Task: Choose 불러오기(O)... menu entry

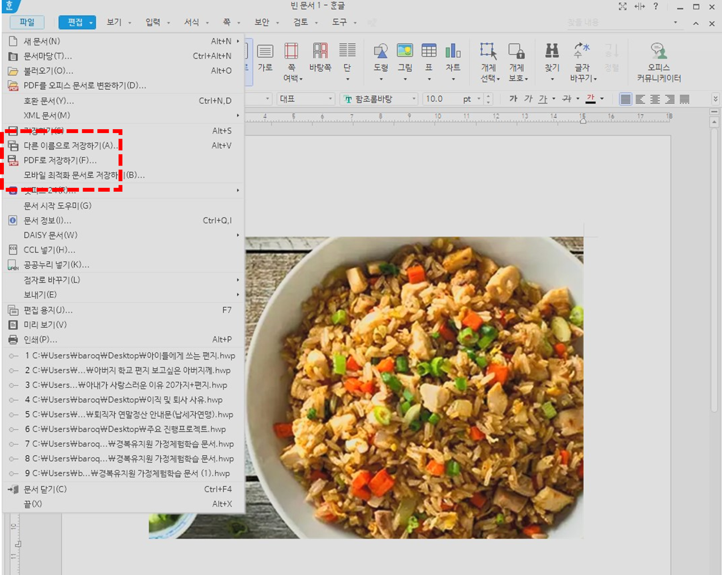Action: [x=124, y=71]
